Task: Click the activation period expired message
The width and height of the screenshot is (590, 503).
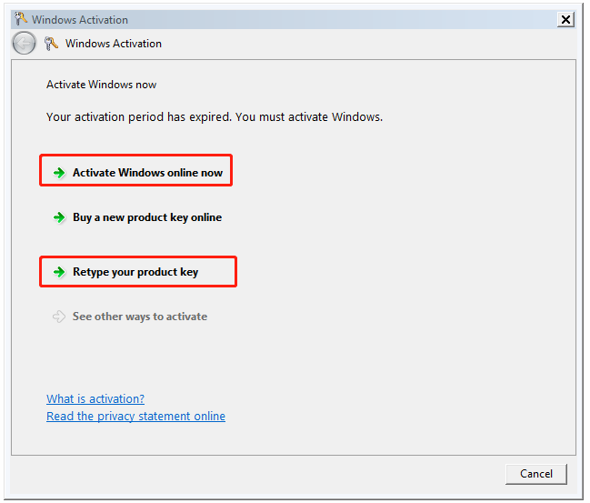Action: pyautogui.click(x=215, y=117)
